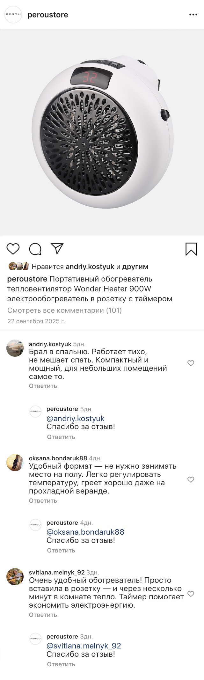Open the heater product photo

point(102,132)
